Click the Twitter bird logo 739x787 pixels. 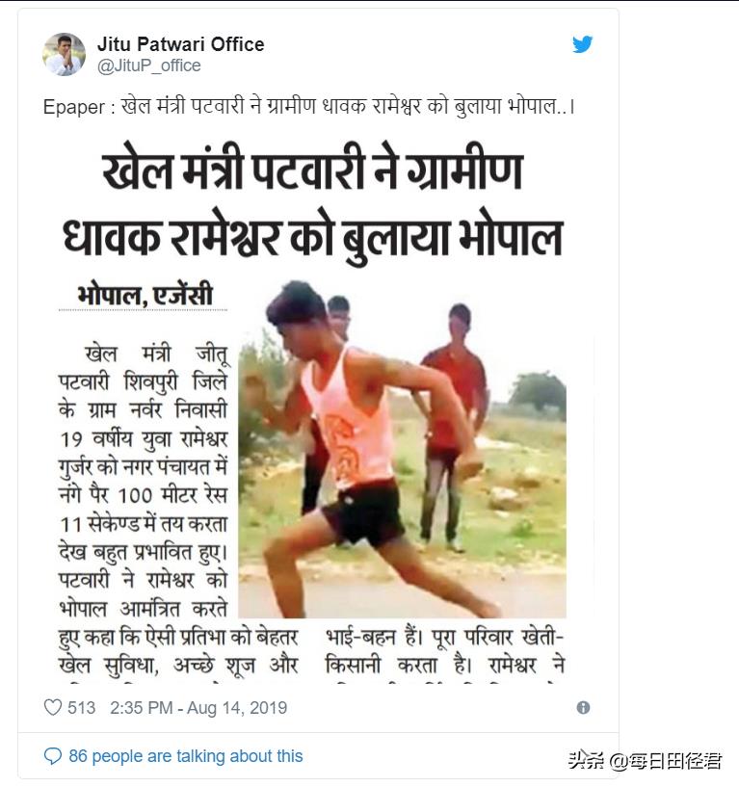click(x=582, y=44)
